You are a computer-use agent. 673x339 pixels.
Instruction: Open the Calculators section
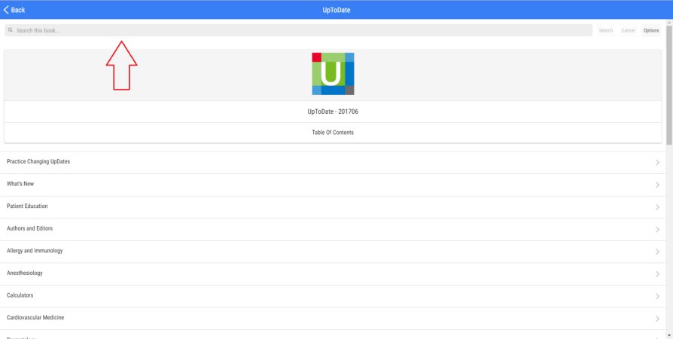333,297
